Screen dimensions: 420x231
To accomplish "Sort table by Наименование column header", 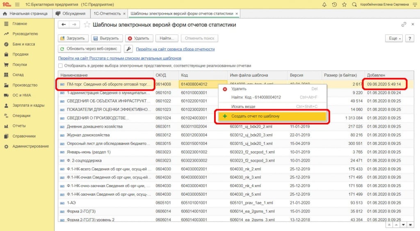I will (74, 75).
